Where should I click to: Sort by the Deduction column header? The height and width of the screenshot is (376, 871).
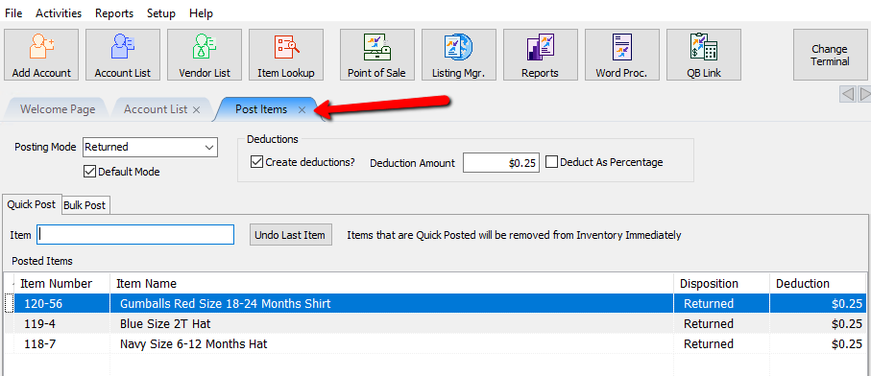click(817, 283)
